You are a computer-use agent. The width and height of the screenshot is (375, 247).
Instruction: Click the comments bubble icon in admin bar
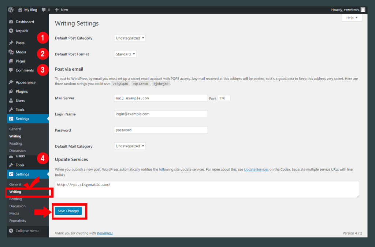44,10
